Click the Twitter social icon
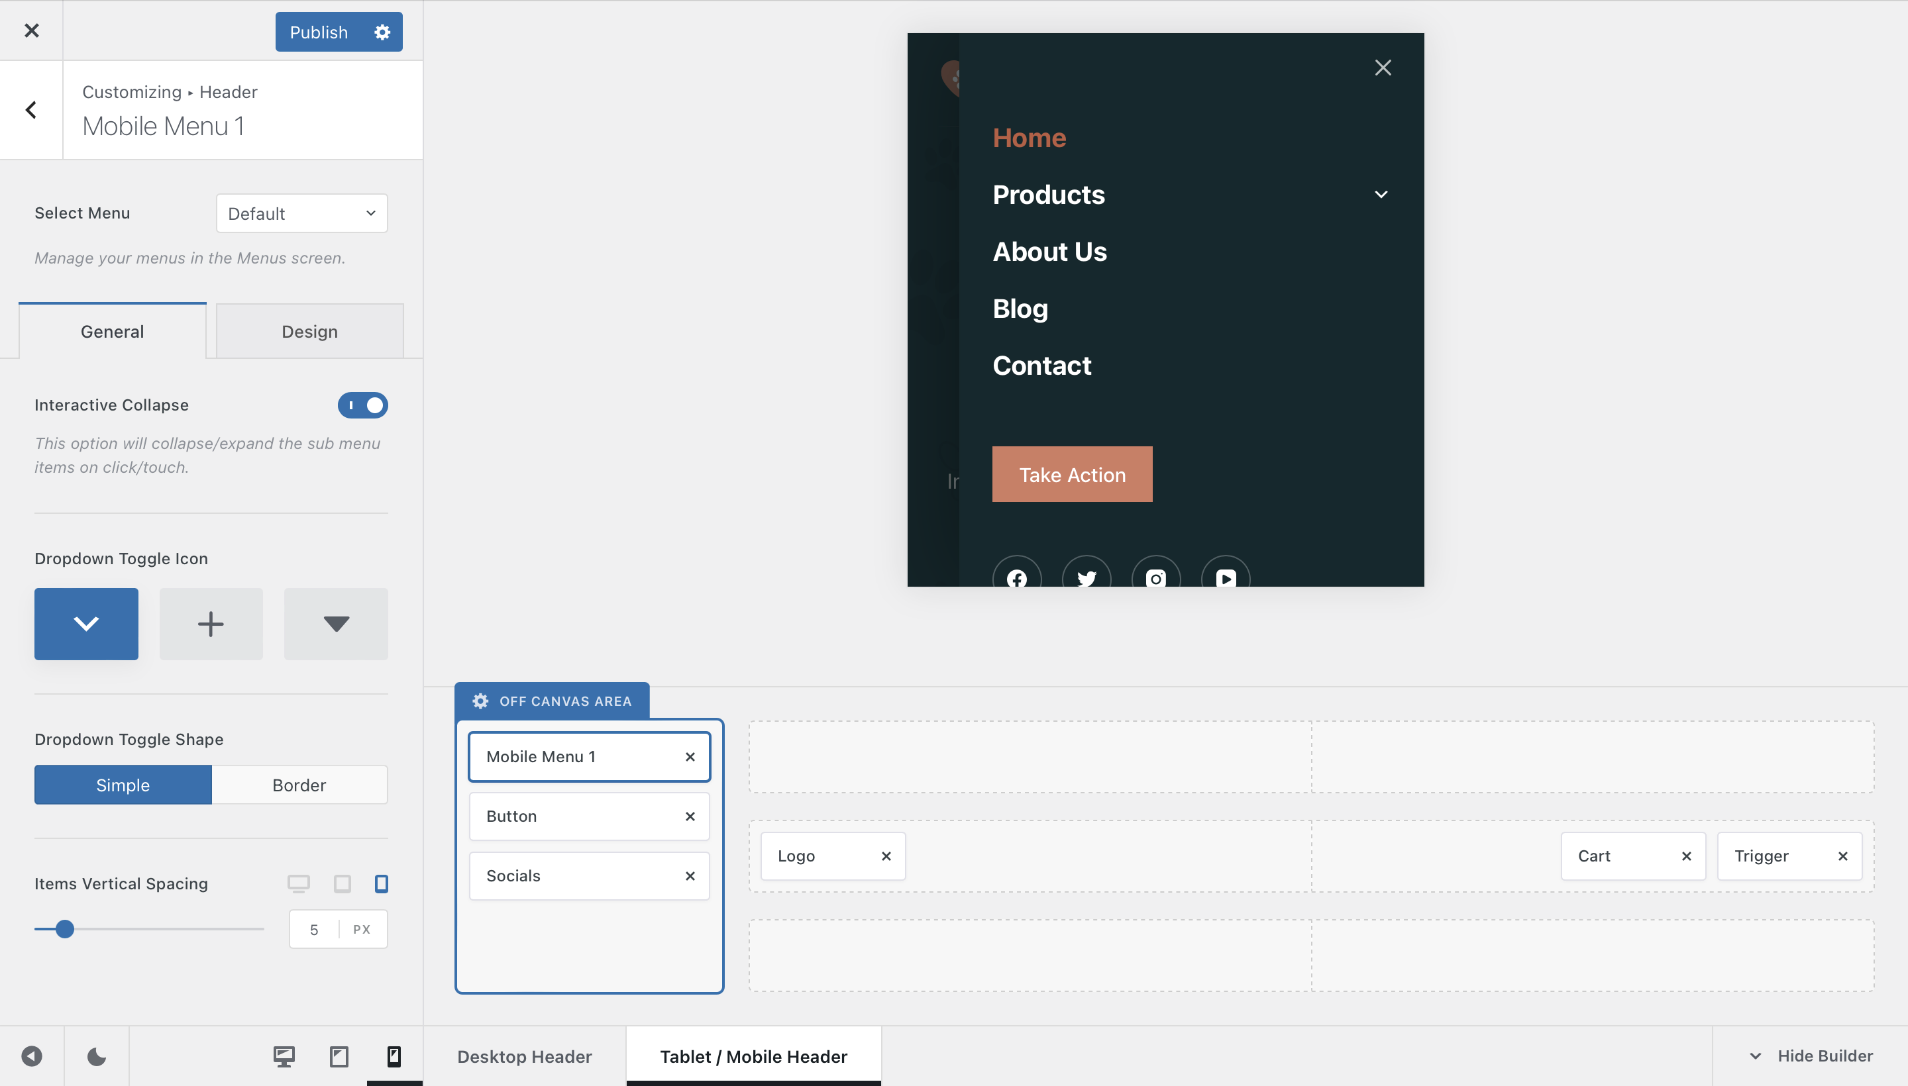The image size is (1908, 1086). click(1086, 573)
